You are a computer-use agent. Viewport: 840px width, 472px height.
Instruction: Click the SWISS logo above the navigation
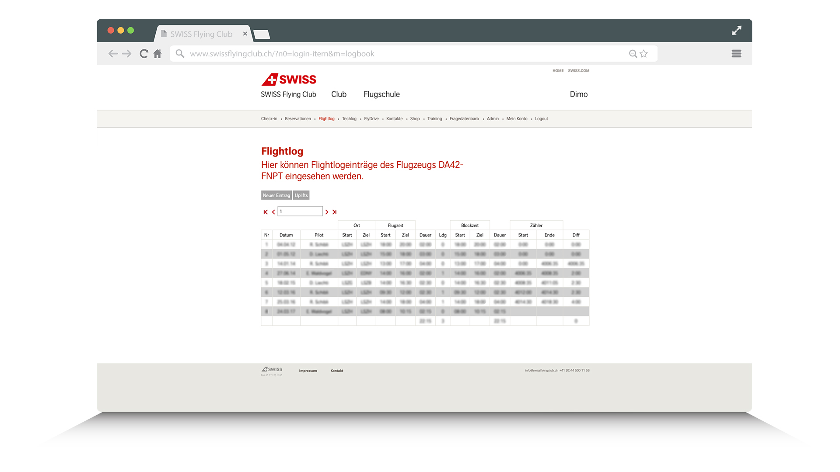pyautogui.click(x=289, y=80)
